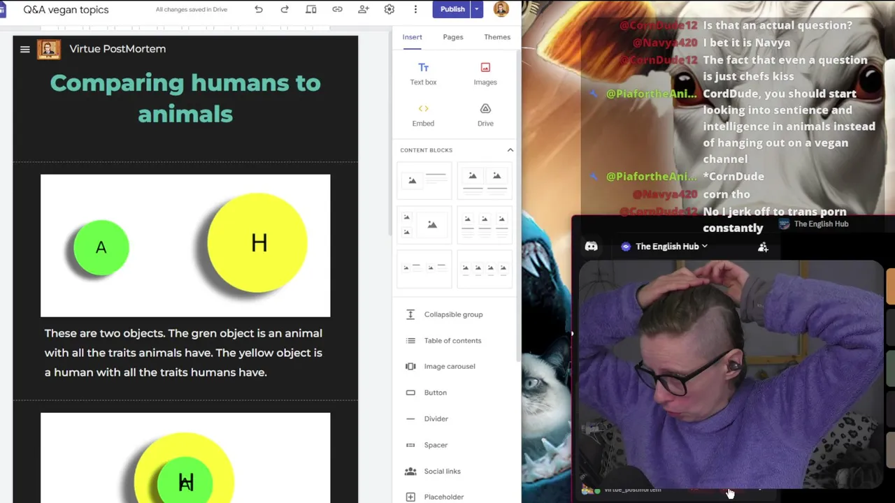Insert an Embed element

coord(423,115)
